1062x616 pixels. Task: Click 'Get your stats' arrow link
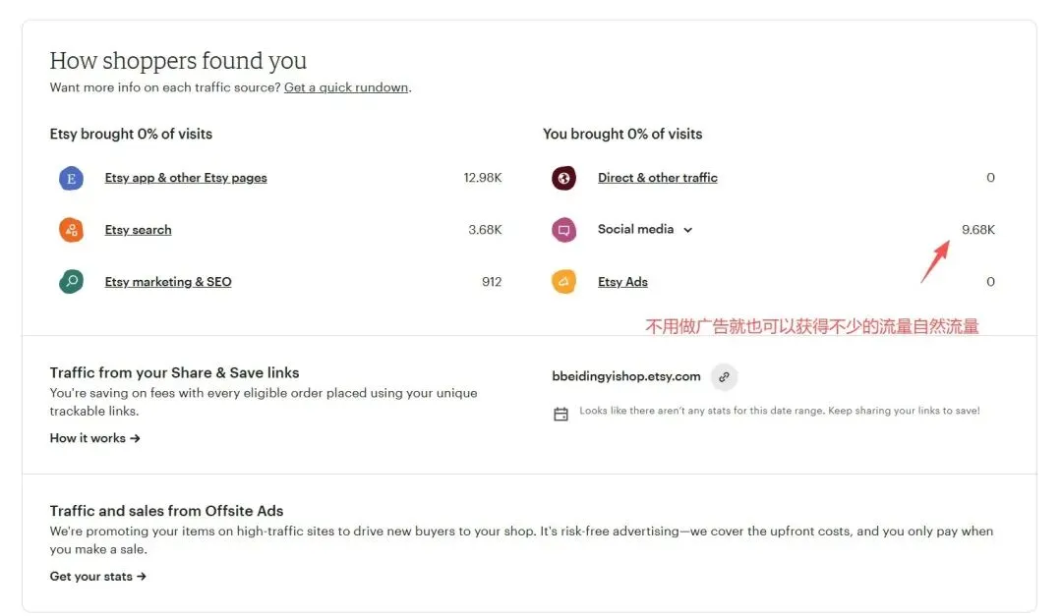(98, 577)
